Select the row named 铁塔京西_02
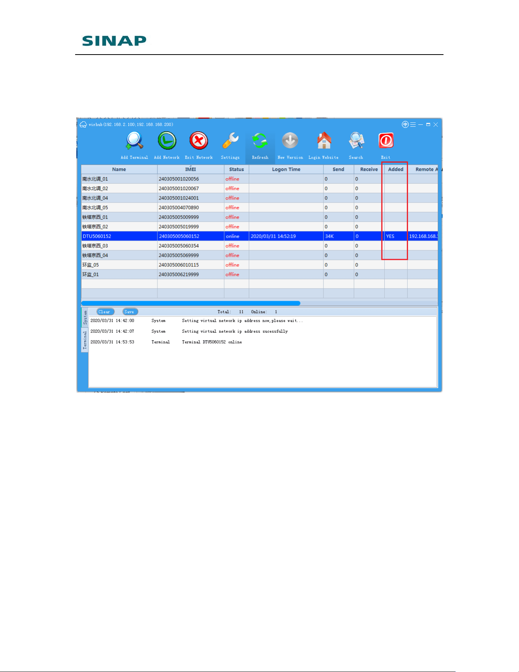 259,227
